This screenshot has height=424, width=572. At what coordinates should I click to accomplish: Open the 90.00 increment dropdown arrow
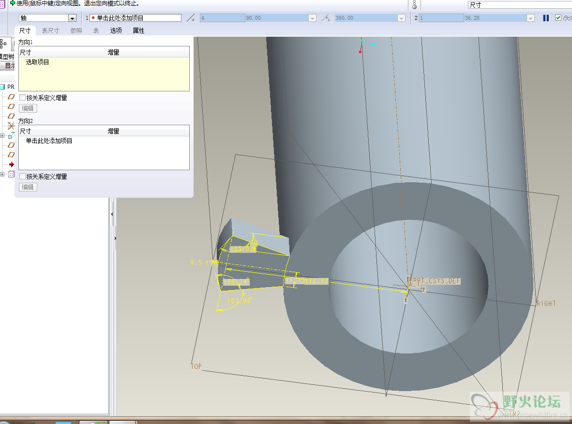[312, 18]
